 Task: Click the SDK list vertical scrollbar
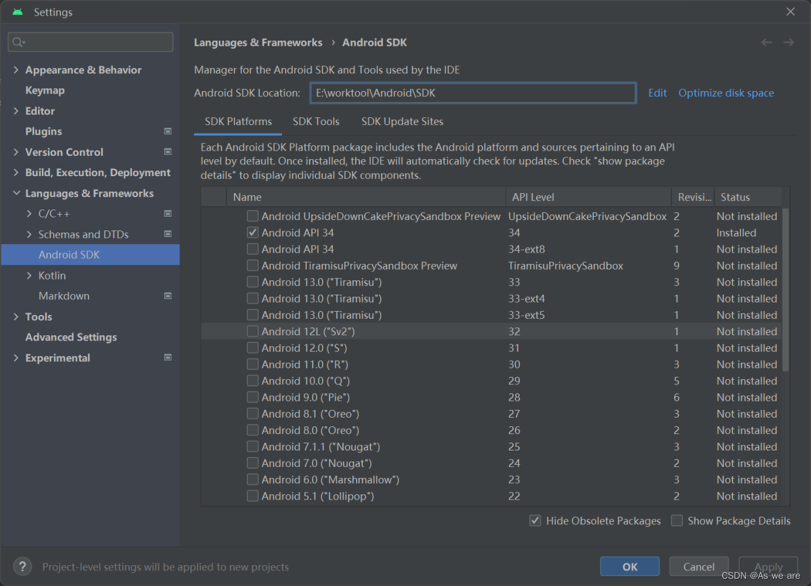(786, 290)
